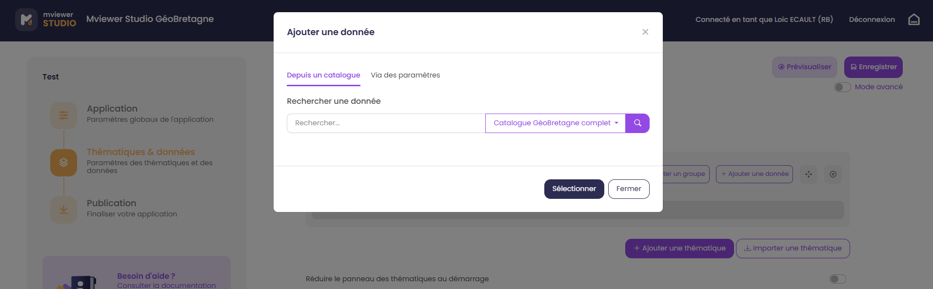Click Mviewer Studio GéoBretagne header title
933x289 pixels.
point(150,19)
